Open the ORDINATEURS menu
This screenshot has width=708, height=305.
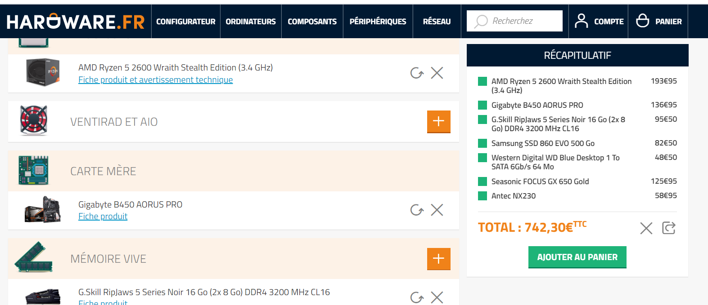[x=251, y=22]
